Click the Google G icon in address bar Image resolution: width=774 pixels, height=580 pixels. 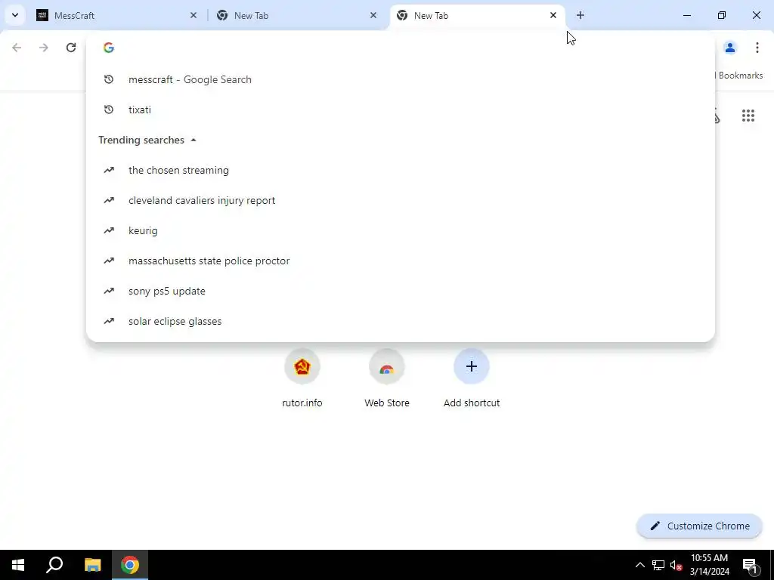(x=109, y=48)
